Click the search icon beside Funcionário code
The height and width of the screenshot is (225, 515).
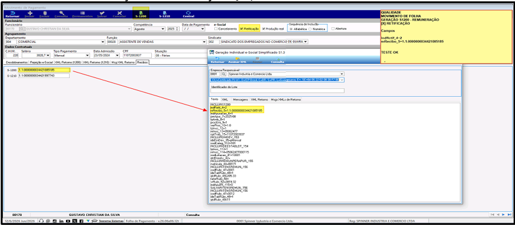pyautogui.click(x=22, y=29)
